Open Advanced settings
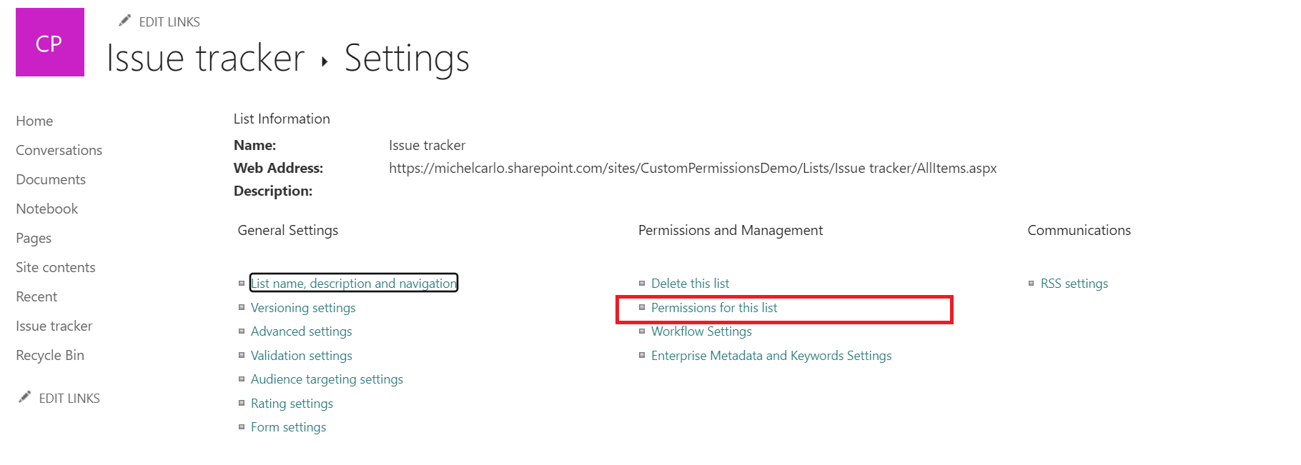 (301, 331)
